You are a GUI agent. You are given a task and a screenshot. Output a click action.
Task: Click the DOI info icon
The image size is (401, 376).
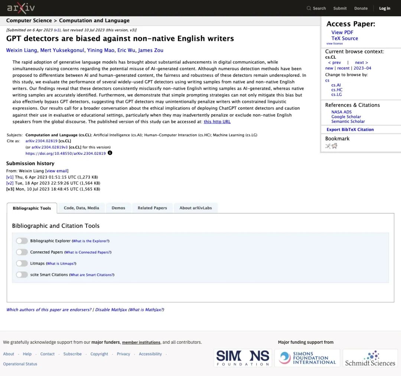pyautogui.click(x=110, y=153)
